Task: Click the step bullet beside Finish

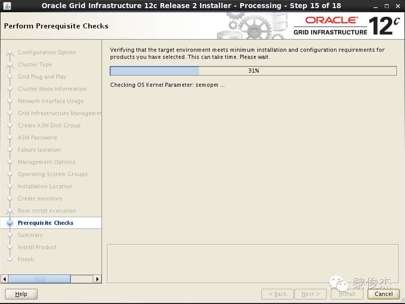Action: click(x=10, y=259)
